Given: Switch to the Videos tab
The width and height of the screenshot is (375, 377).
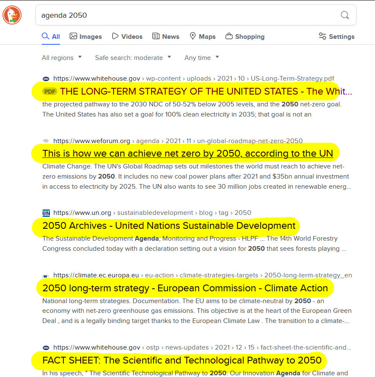Looking at the screenshot, I should 127,37.
